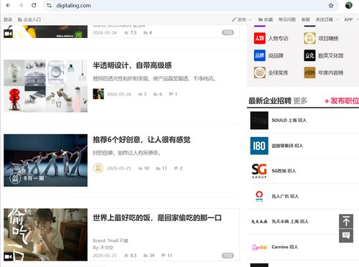The height and width of the screenshot is (267, 359).
Task: Open the dancers 5月一期 thumbnail
Action: coord(45,160)
